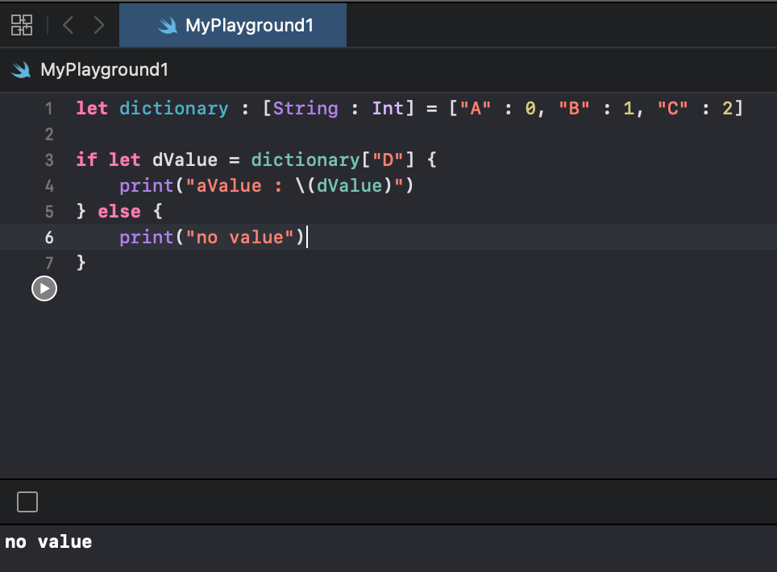Open the related items grid menu
777x572 pixels.
[x=22, y=25]
